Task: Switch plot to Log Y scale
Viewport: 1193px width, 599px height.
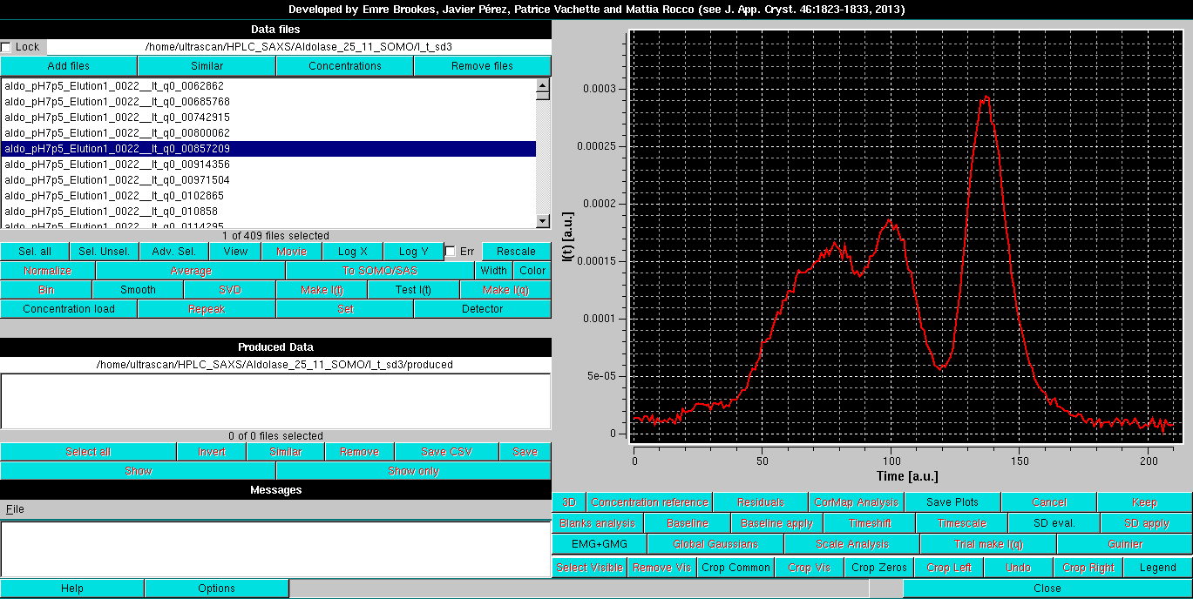Action: point(413,251)
